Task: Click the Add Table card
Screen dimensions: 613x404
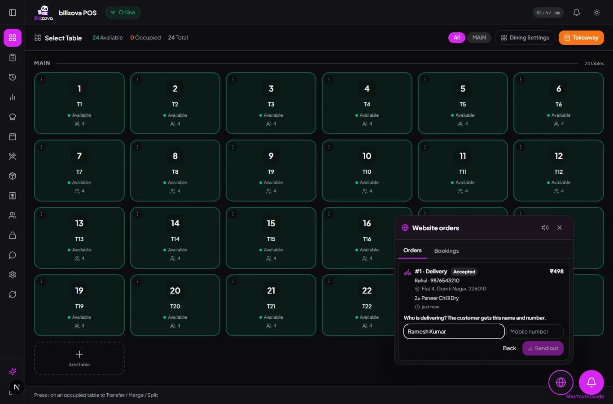Action: pos(79,358)
